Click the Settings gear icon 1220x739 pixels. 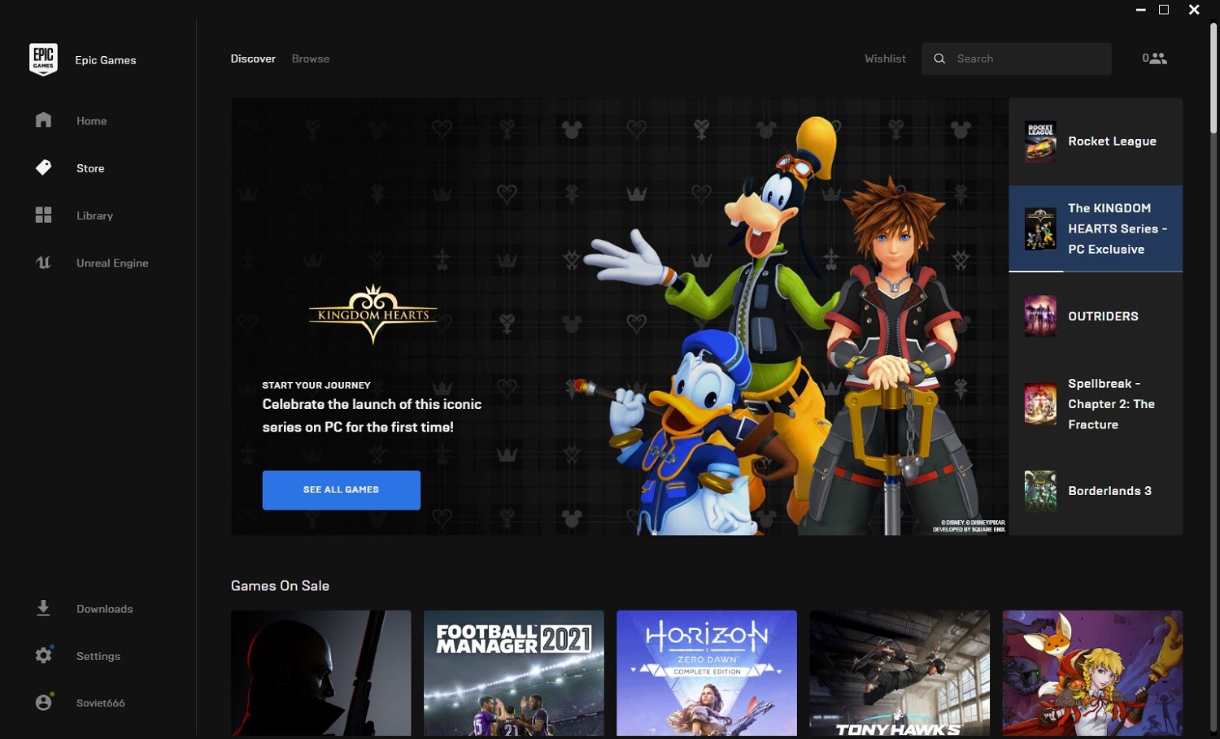(x=43, y=655)
